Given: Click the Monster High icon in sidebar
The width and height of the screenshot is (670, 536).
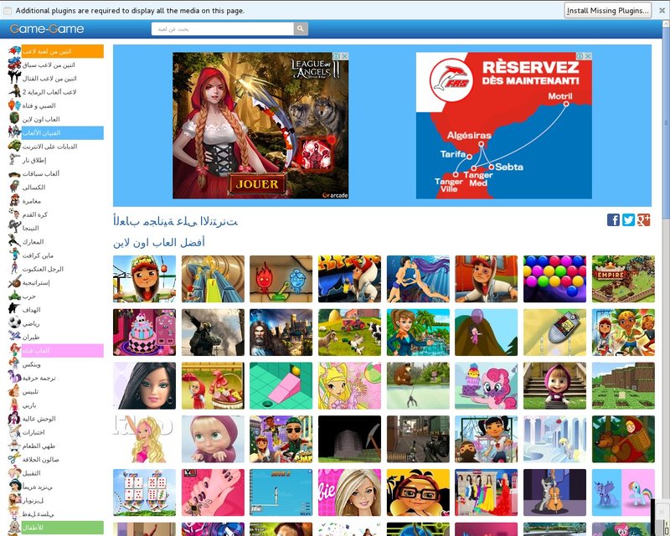Looking at the screenshot, I should tap(14, 419).
